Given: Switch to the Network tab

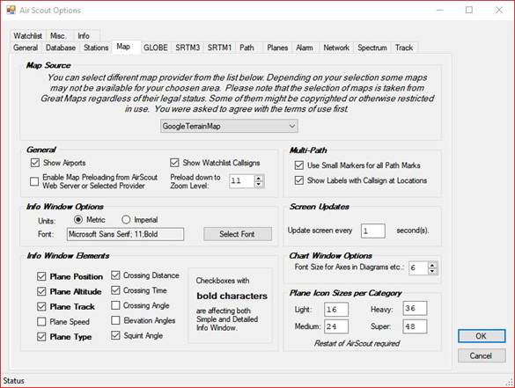Looking at the screenshot, I should pyautogui.click(x=336, y=48).
